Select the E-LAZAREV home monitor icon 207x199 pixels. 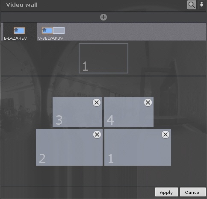19,31
